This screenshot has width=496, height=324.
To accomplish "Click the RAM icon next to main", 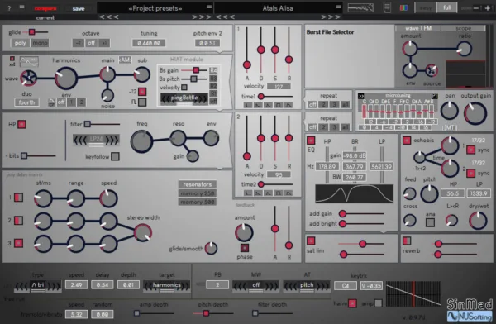I will point(125,60).
